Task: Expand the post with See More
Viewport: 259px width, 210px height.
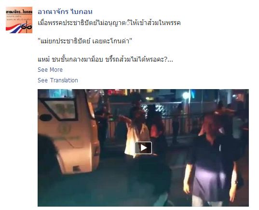Action: click(50, 70)
